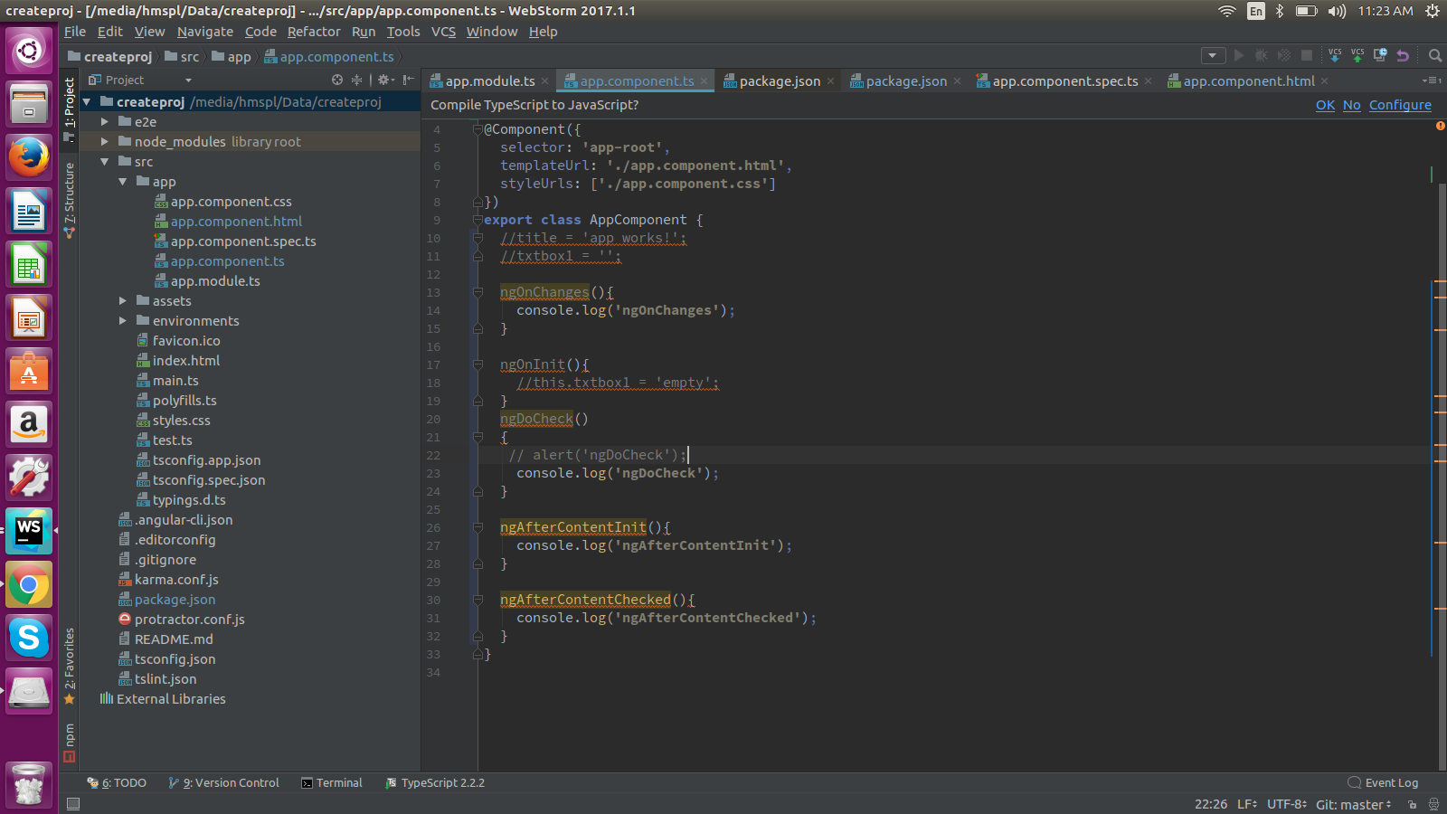
Task: Open Project panel settings gear icon
Action: point(383,80)
